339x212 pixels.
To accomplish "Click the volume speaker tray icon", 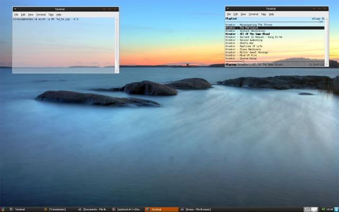I will pos(323,209).
